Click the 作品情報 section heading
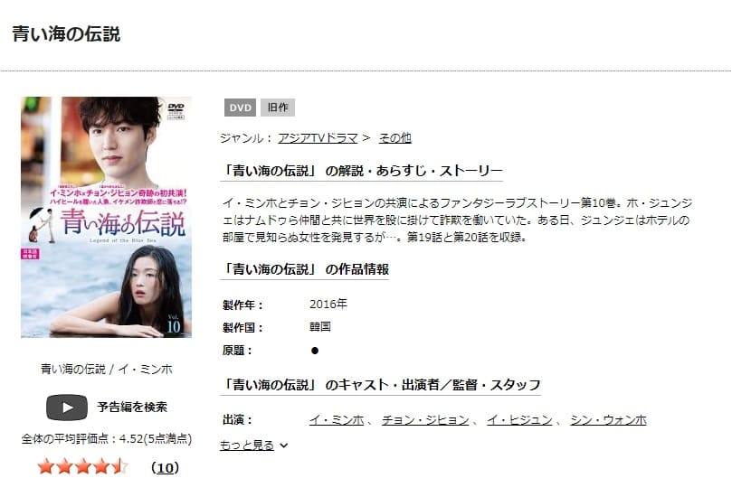732x497 pixels. tap(305, 269)
